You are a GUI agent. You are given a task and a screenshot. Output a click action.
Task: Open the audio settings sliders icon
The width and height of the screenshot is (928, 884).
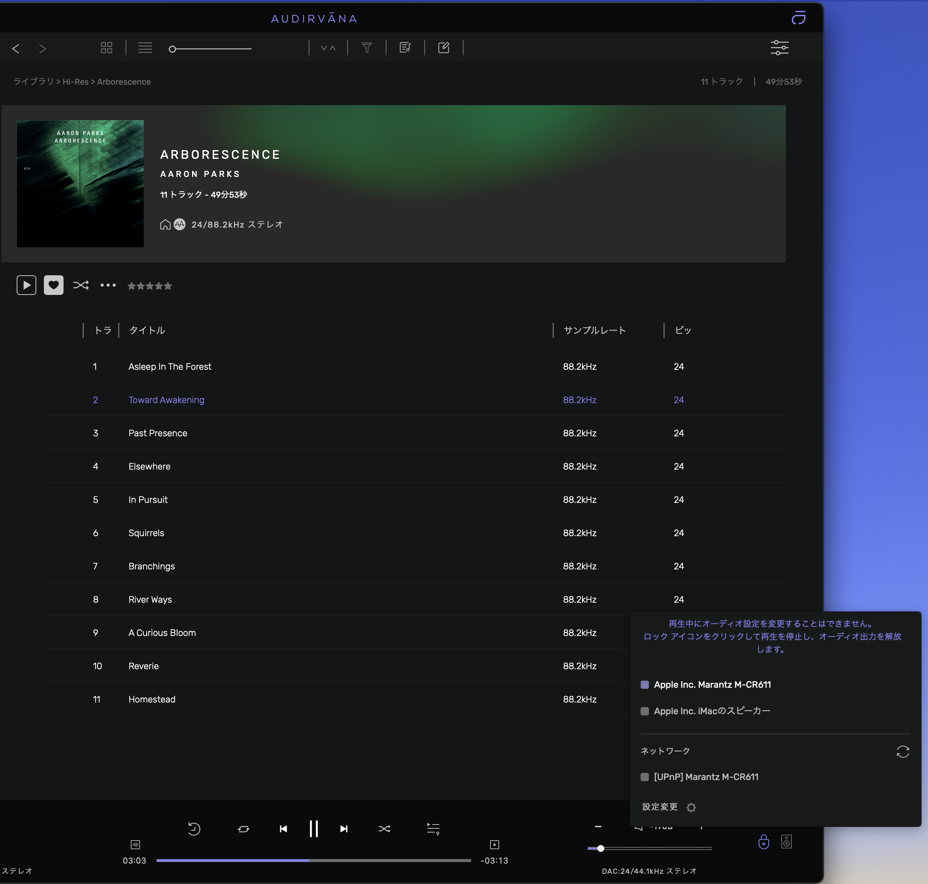coord(779,48)
